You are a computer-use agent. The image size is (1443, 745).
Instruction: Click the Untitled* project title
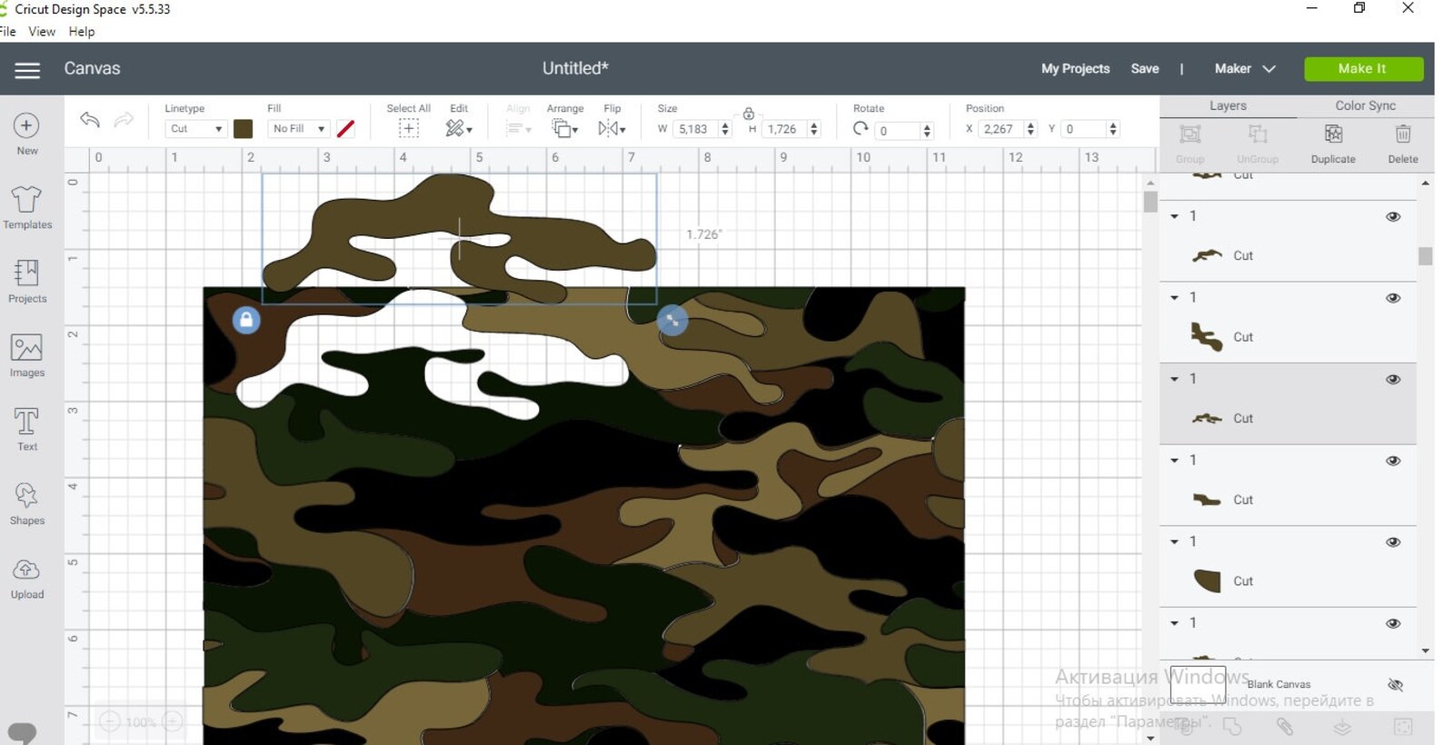pyautogui.click(x=575, y=69)
